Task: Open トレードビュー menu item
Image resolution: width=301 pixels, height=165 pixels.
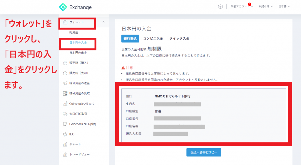Action: coord(79,154)
